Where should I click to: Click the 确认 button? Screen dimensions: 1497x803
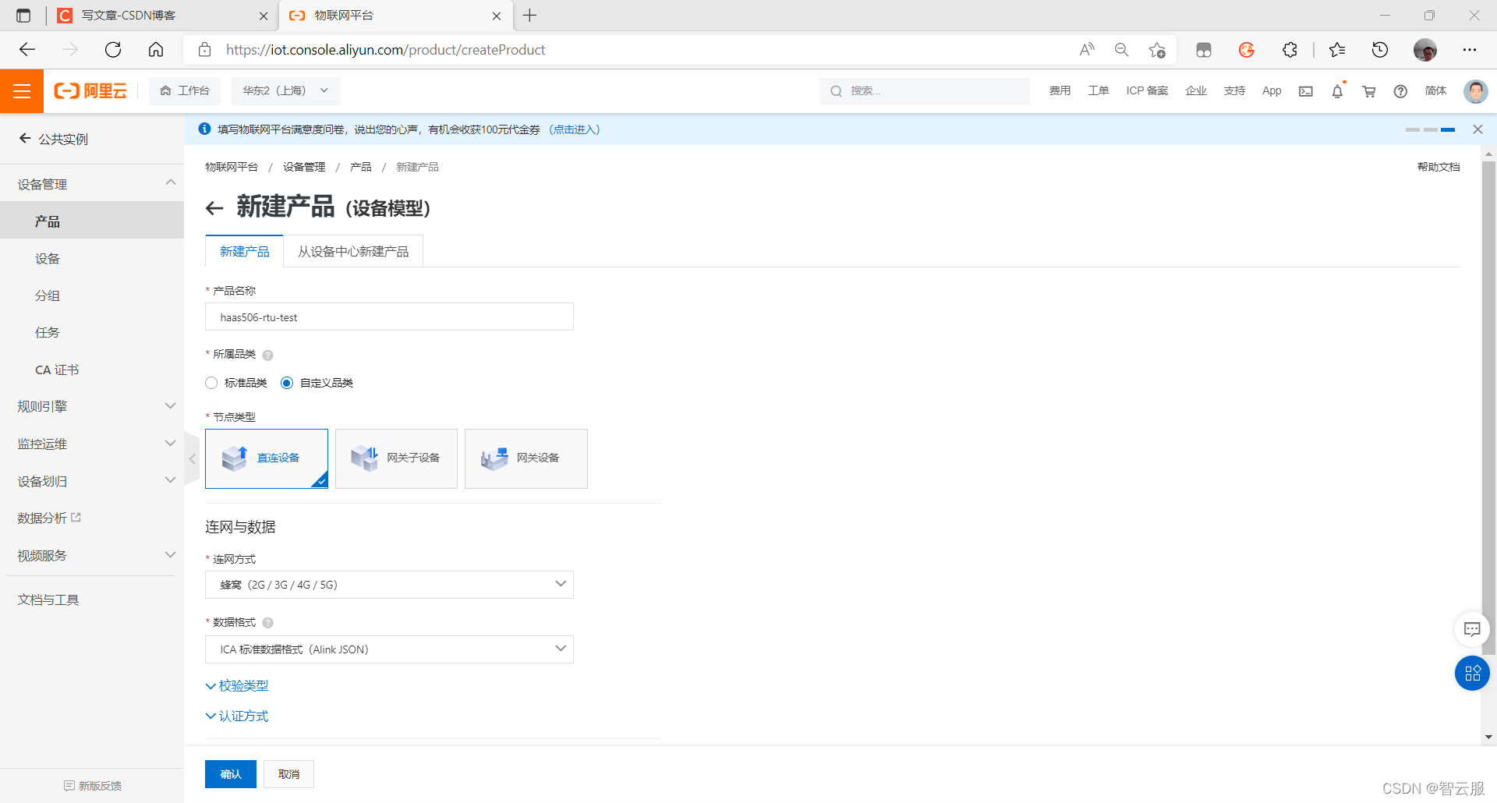tap(230, 773)
